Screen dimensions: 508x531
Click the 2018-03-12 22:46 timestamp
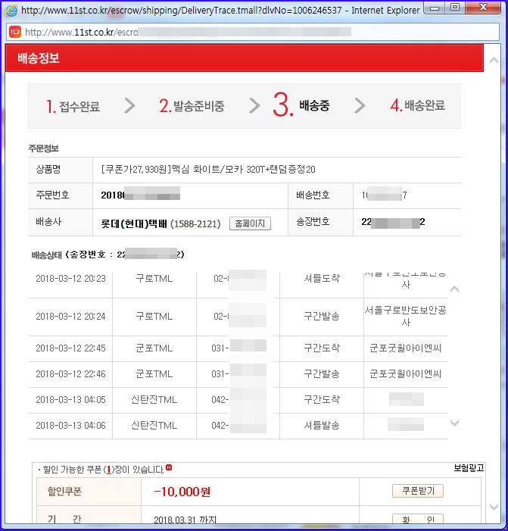click(x=70, y=374)
